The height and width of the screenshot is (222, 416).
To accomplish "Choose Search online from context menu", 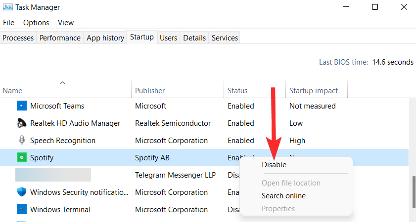I will tap(283, 196).
